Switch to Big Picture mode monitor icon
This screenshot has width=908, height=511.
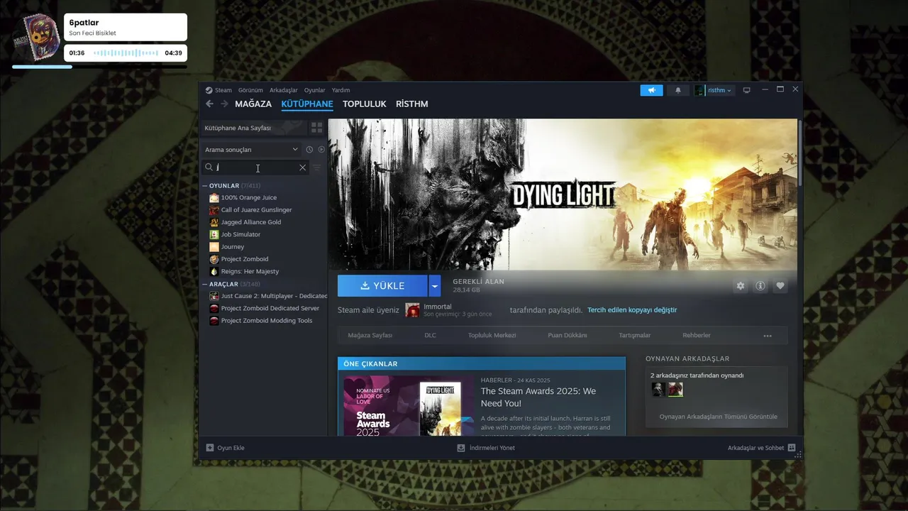[x=746, y=90]
